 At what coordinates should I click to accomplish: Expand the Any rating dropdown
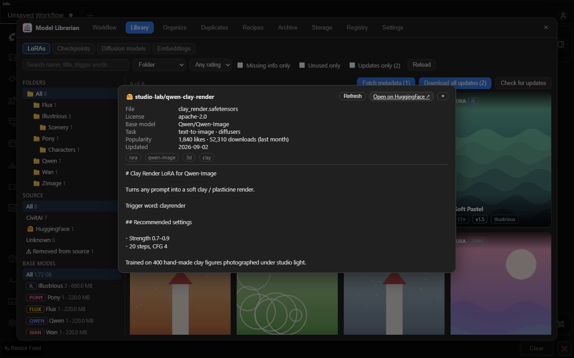[x=210, y=65]
